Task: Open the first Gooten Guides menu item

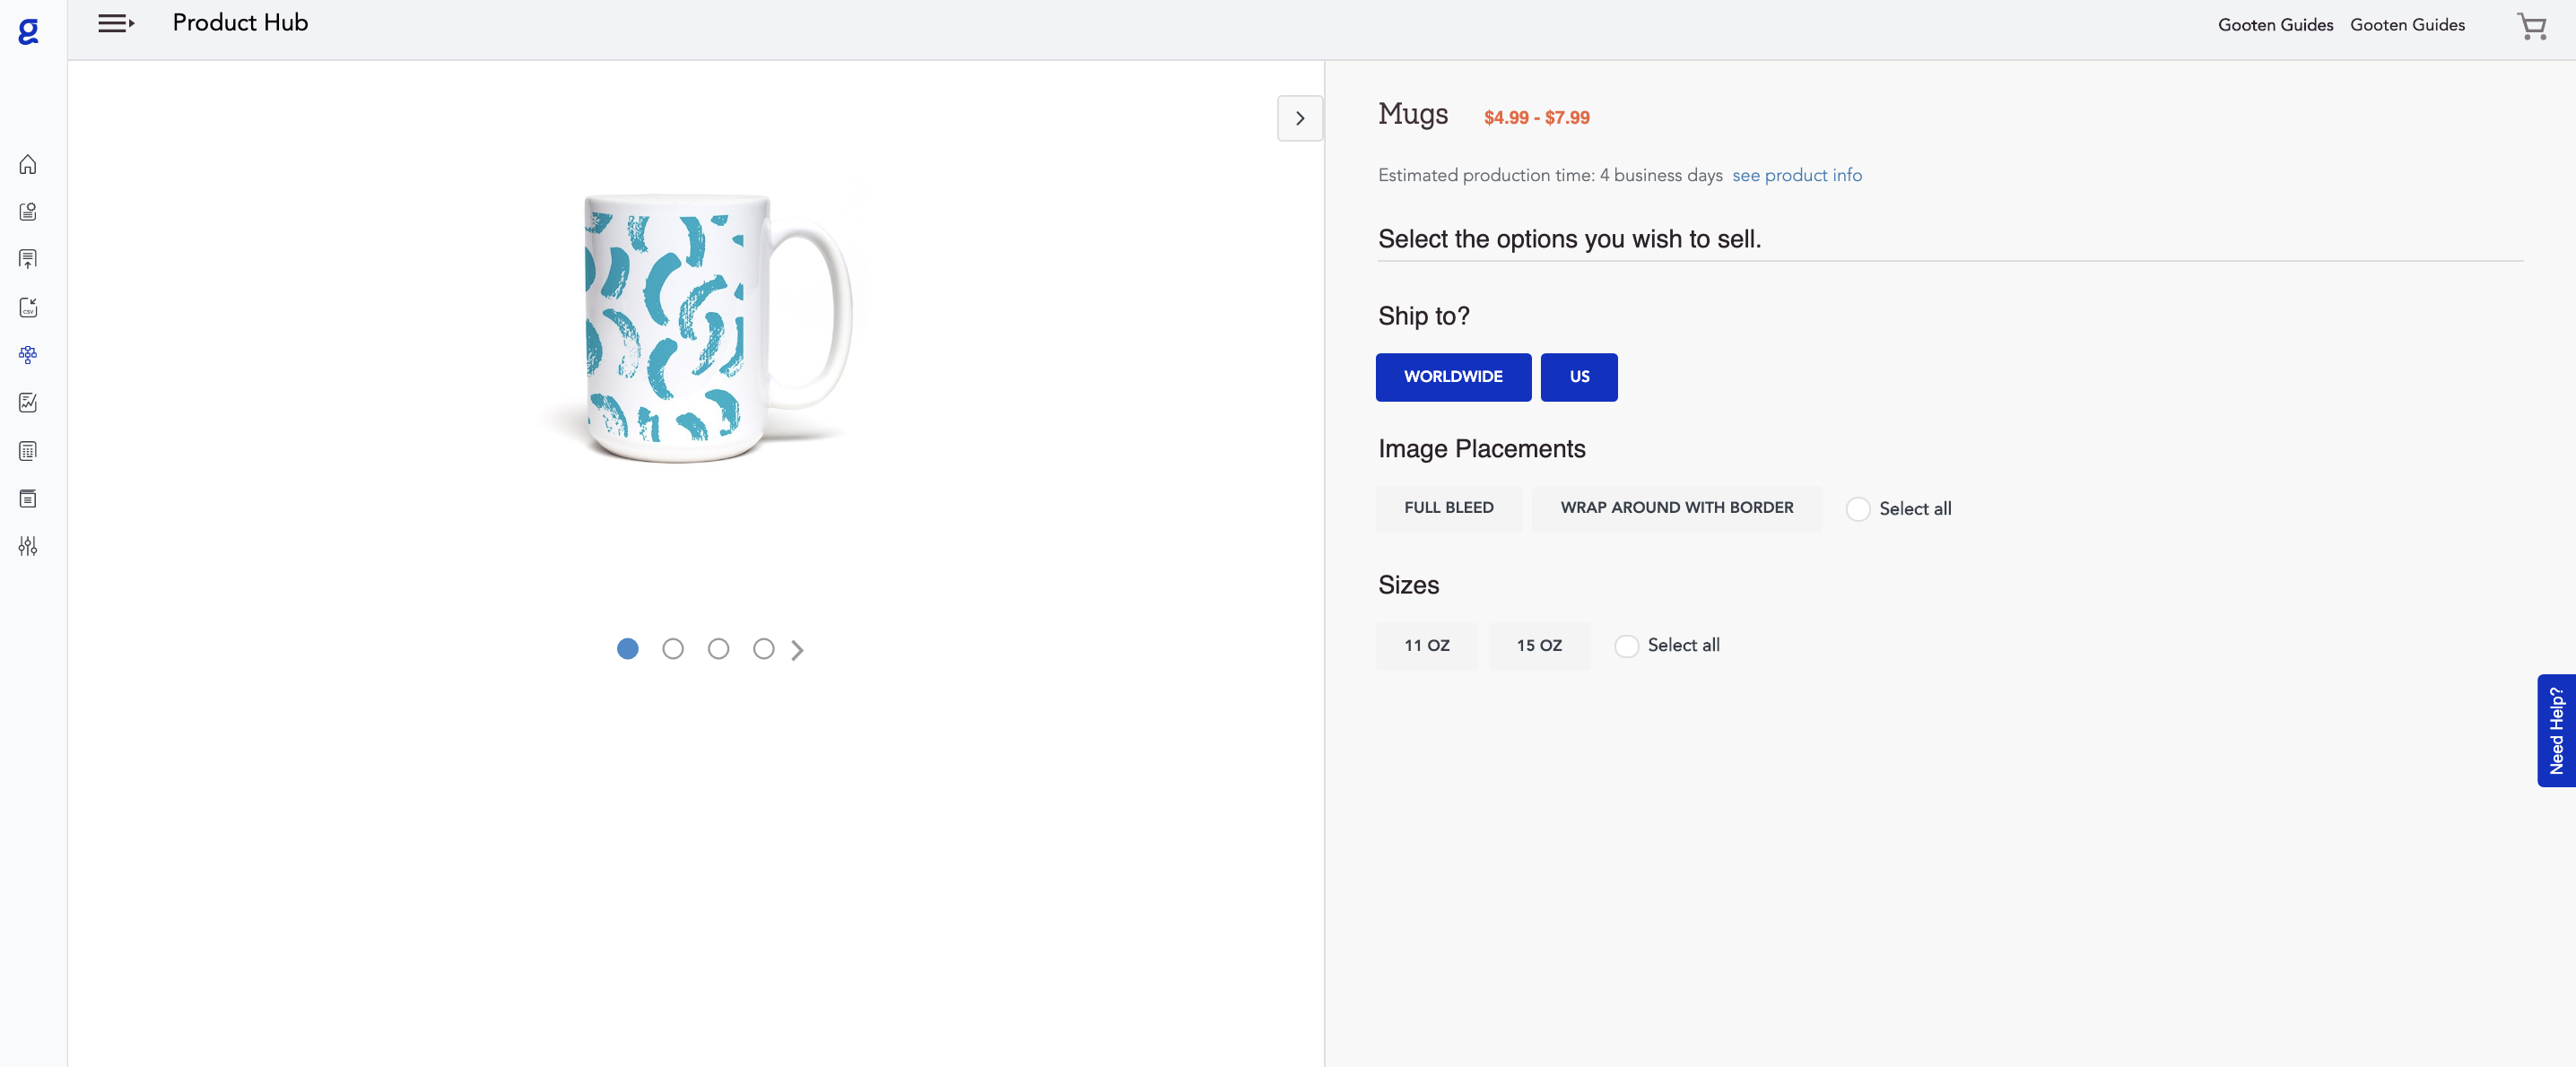Action: pyautogui.click(x=2275, y=25)
